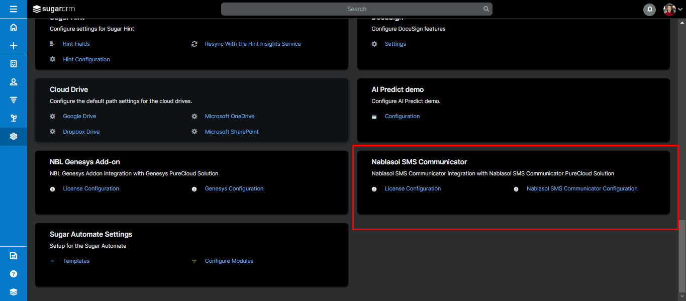The width and height of the screenshot is (686, 301).
Task: Select the Admin gear icon in sidebar
Action: click(14, 136)
